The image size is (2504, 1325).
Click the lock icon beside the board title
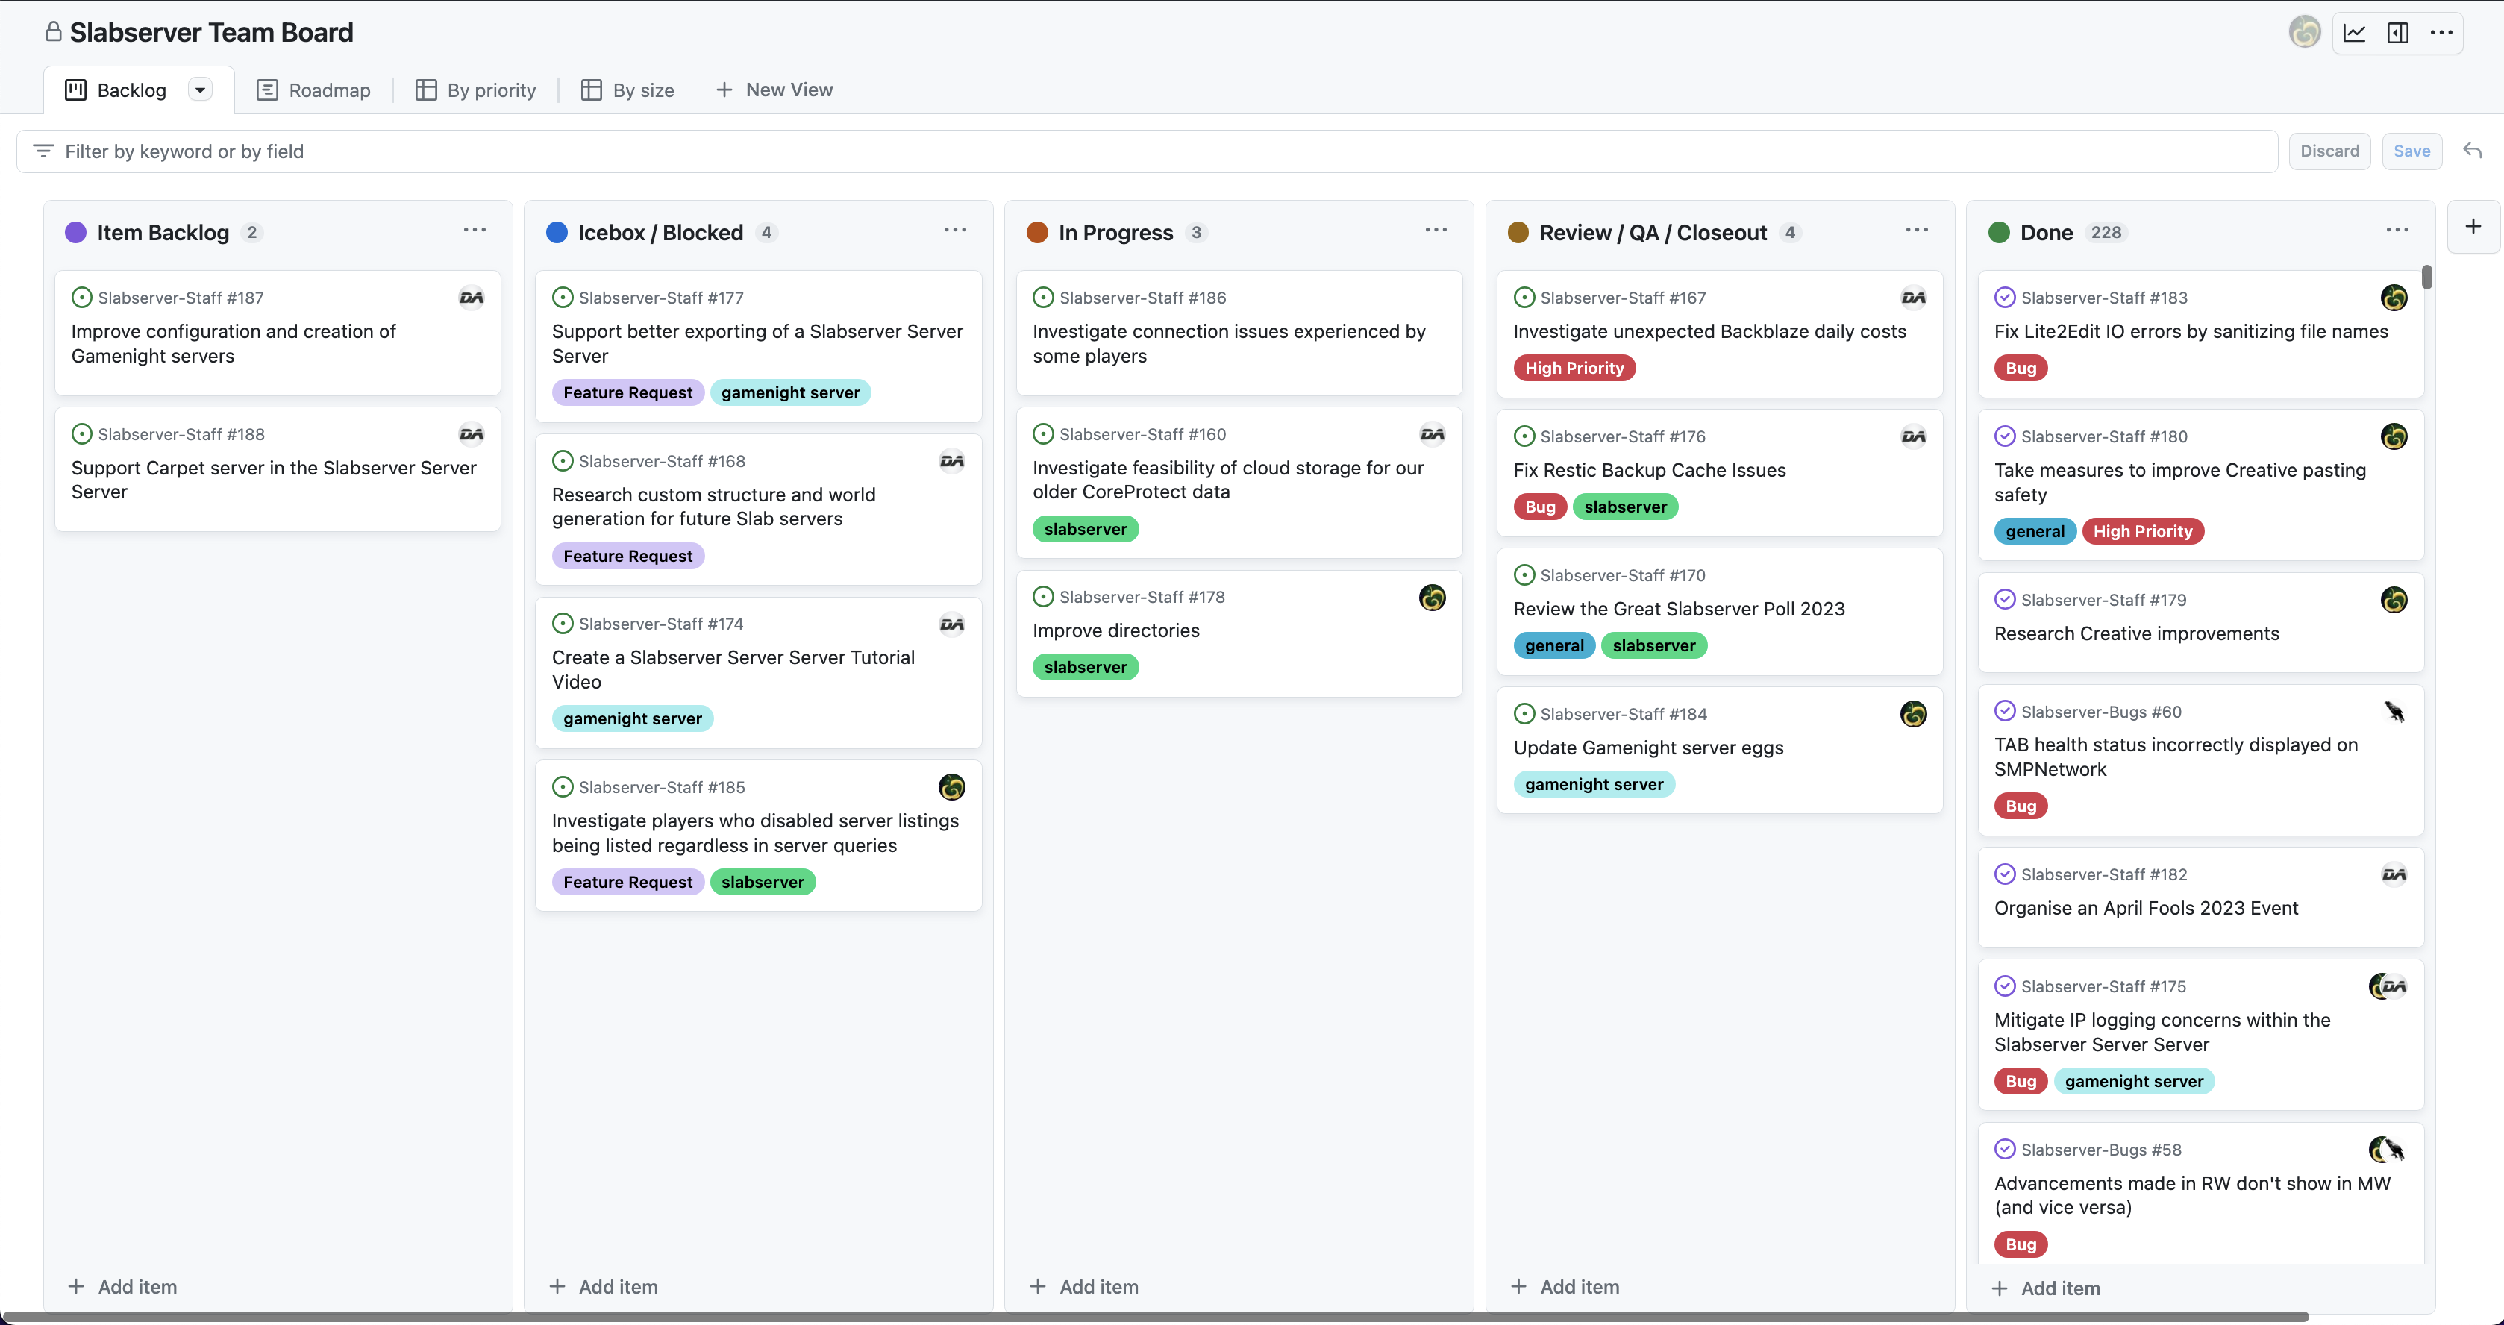coord(54,32)
